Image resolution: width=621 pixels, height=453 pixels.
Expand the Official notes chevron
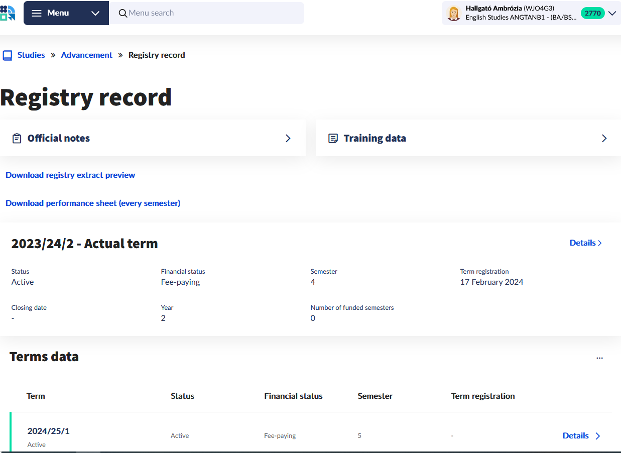[288, 138]
